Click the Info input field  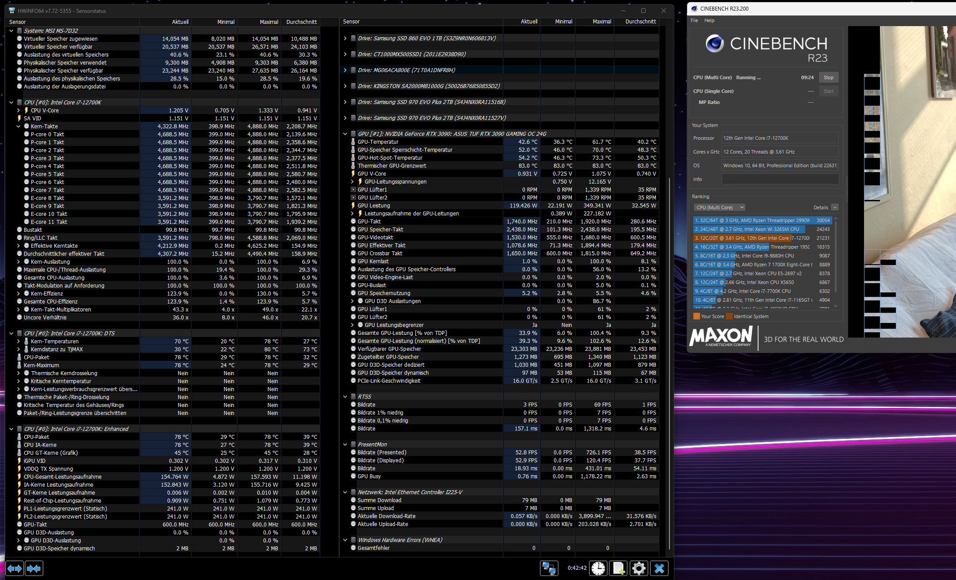click(x=780, y=179)
